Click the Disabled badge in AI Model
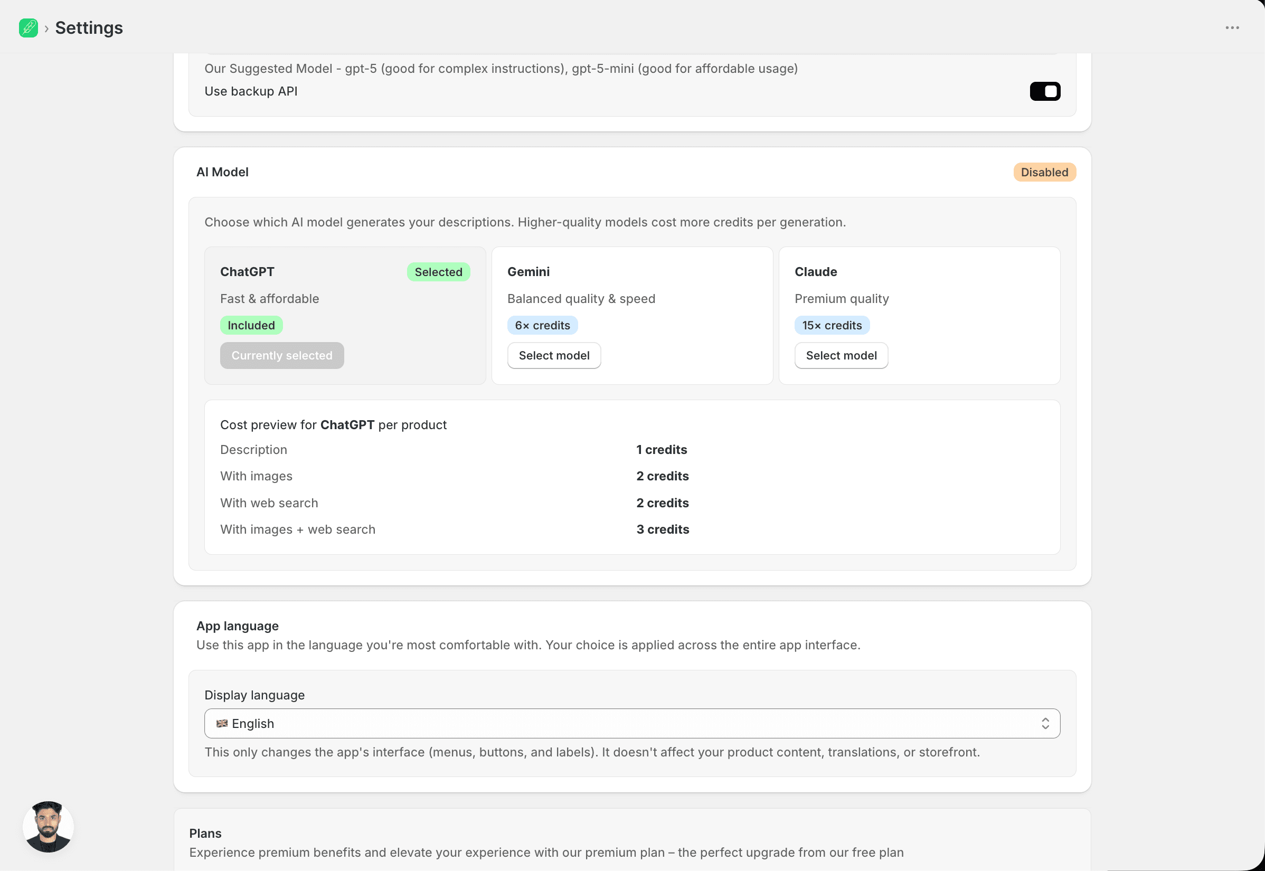The height and width of the screenshot is (871, 1265). point(1044,172)
